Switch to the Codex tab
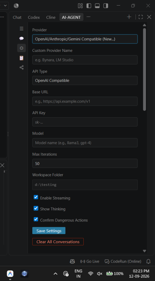Viewport: 155px width, 281px height. 34,17
